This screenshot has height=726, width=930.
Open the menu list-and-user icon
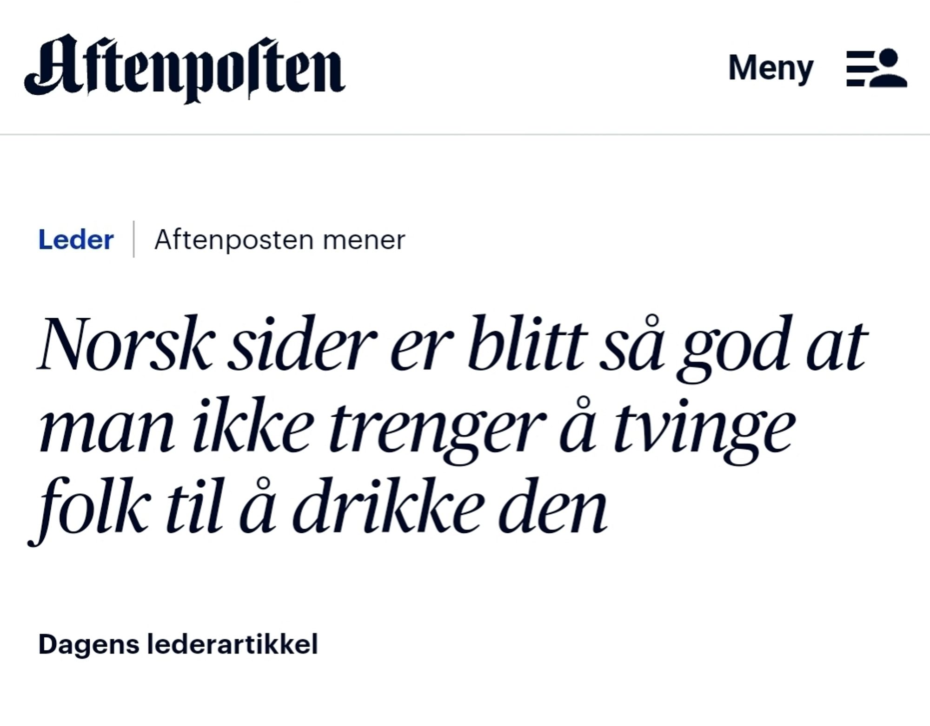(877, 68)
